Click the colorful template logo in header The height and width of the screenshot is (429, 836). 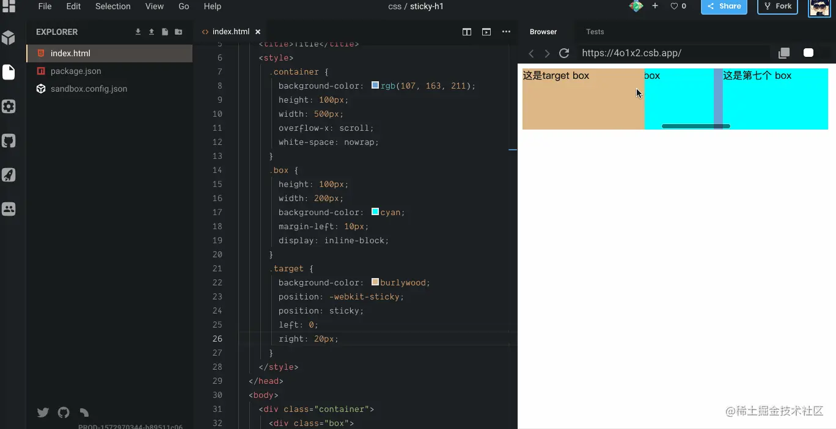tap(636, 6)
